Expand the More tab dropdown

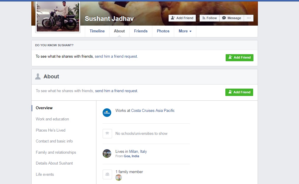[185, 31]
